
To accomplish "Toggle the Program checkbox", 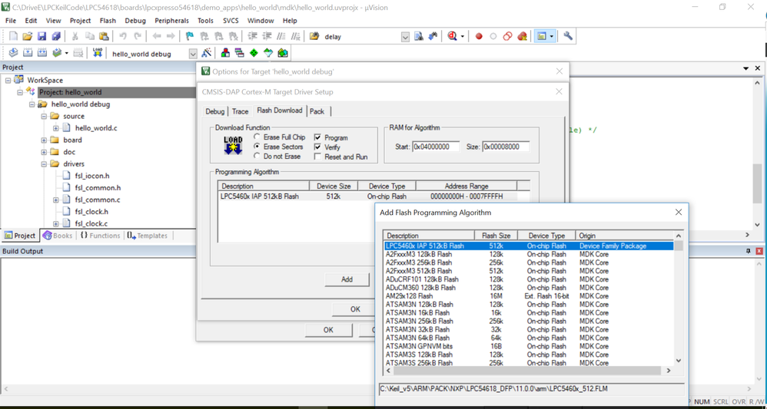I will (x=317, y=138).
